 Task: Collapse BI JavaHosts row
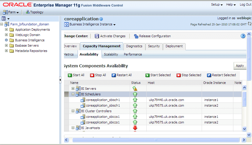(73, 128)
